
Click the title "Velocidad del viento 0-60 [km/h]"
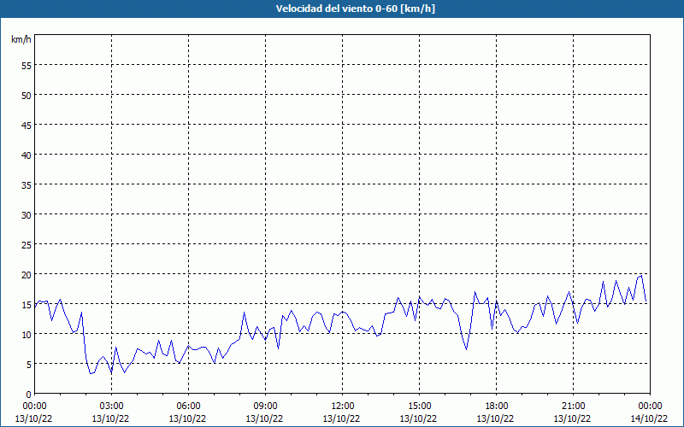click(355, 9)
